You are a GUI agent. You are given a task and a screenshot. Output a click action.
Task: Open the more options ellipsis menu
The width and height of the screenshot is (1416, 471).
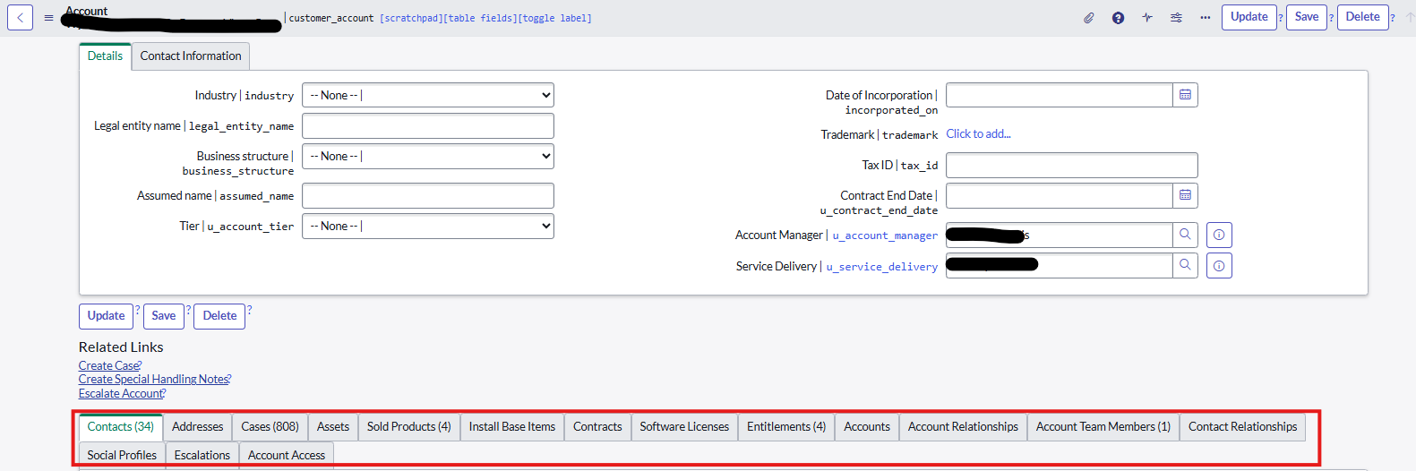tap(1206, 18)
